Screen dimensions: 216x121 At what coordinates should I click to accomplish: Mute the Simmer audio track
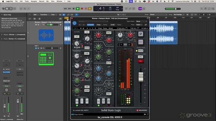click(36, 25)
